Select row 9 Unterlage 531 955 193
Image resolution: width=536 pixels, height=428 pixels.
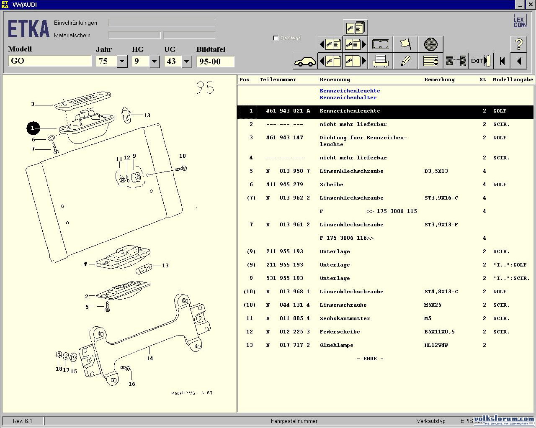click(385, 278)
